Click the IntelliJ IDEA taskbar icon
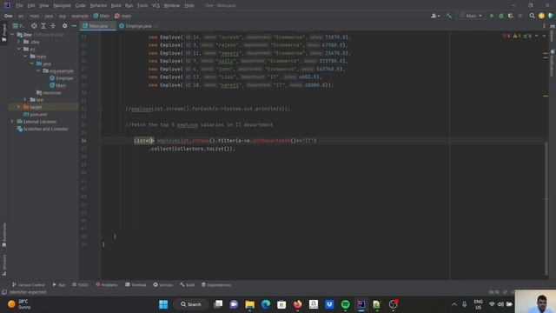Screen dimensions: 556x313 coord(361,304)
